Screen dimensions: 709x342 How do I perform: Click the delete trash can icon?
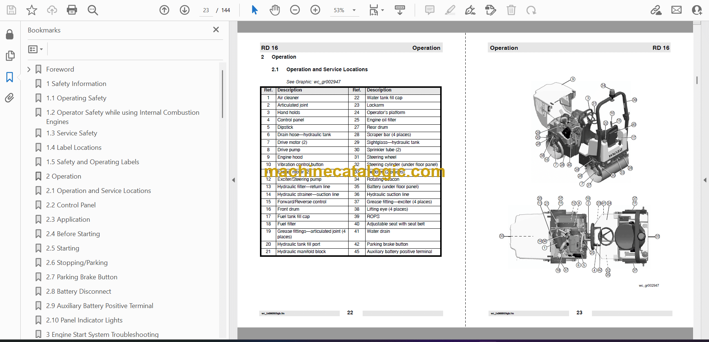click(x=511, y=10)
